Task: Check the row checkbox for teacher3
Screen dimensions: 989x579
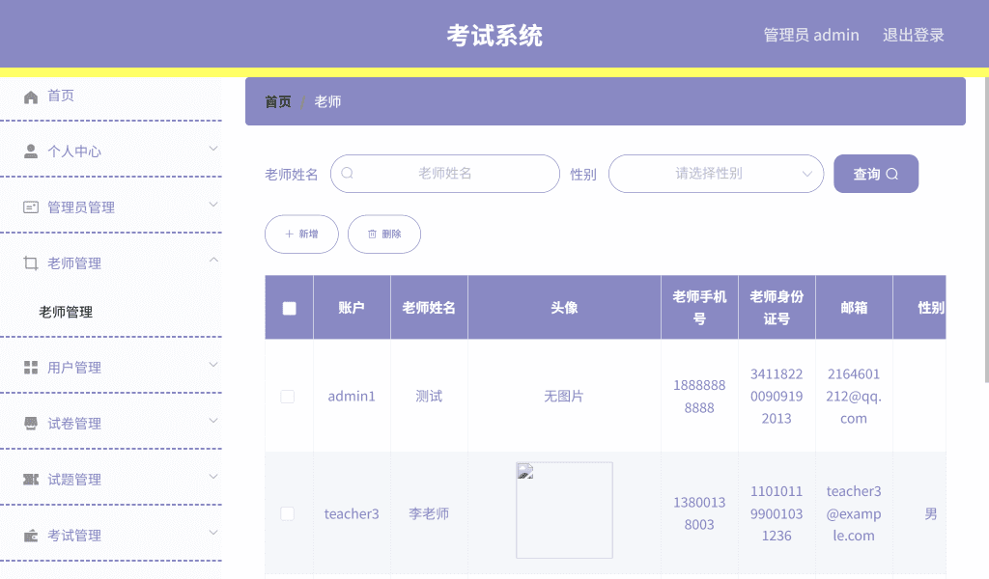Action: point(287,513)
